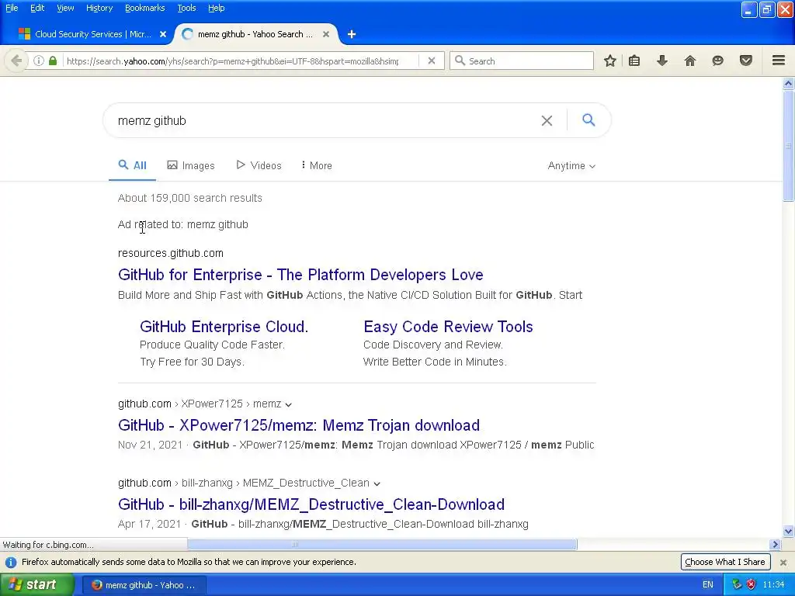
Task: Click the Yahoo memz github search field
Action: click(325, 120)
